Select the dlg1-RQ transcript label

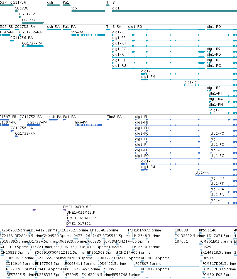tap(214, 27)
